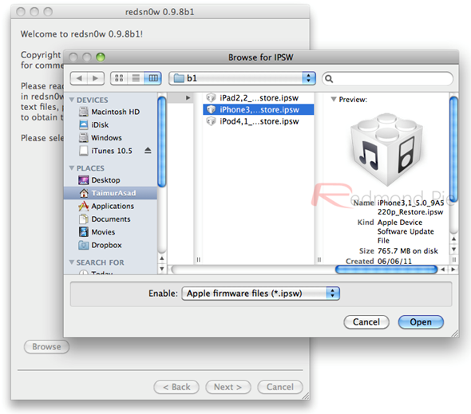Collapse the SEARCH FOR sidebar section
This screenshot has width=471, height=414.
point(72,262)
